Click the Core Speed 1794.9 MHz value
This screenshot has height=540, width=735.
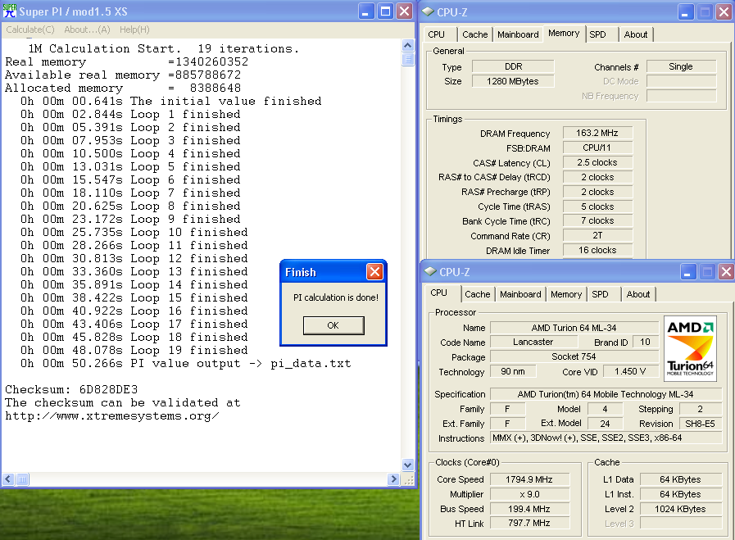pyautogui.click(x=529, y=479)
